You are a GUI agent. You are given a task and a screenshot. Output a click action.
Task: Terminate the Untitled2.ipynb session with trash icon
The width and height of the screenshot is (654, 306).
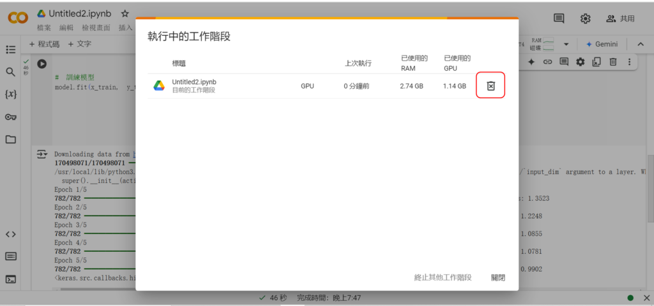pyautogui.click(x=490, y=86)
